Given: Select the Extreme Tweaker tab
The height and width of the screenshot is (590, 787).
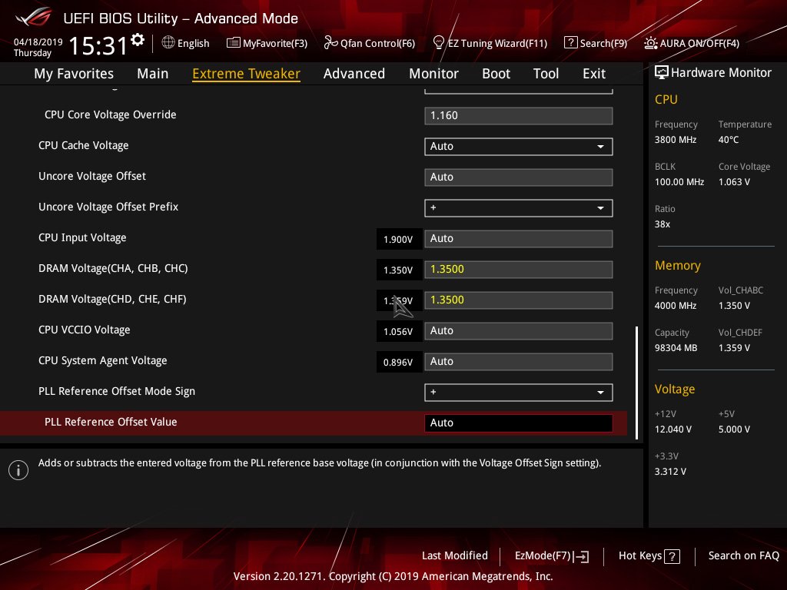Looking at the screenshot, I should (x=247, y=74).
